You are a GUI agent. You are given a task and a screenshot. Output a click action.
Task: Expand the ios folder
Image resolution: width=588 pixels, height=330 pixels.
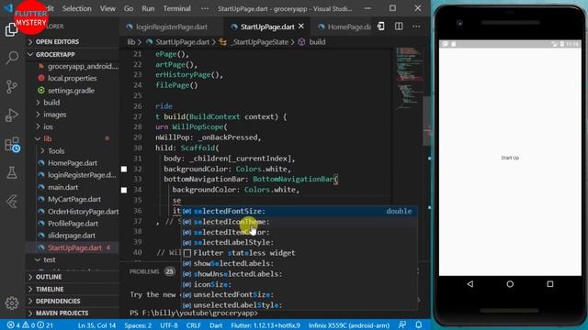48,126
